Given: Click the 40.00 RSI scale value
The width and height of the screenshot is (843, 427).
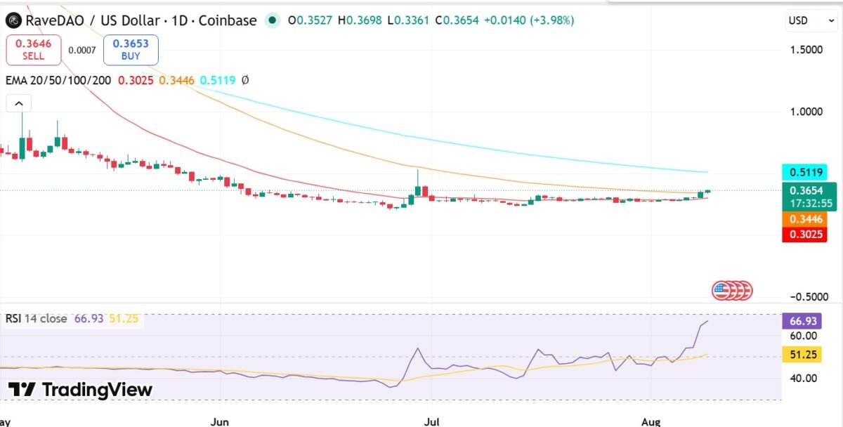Looking at the screenshot, I should 804,378.
